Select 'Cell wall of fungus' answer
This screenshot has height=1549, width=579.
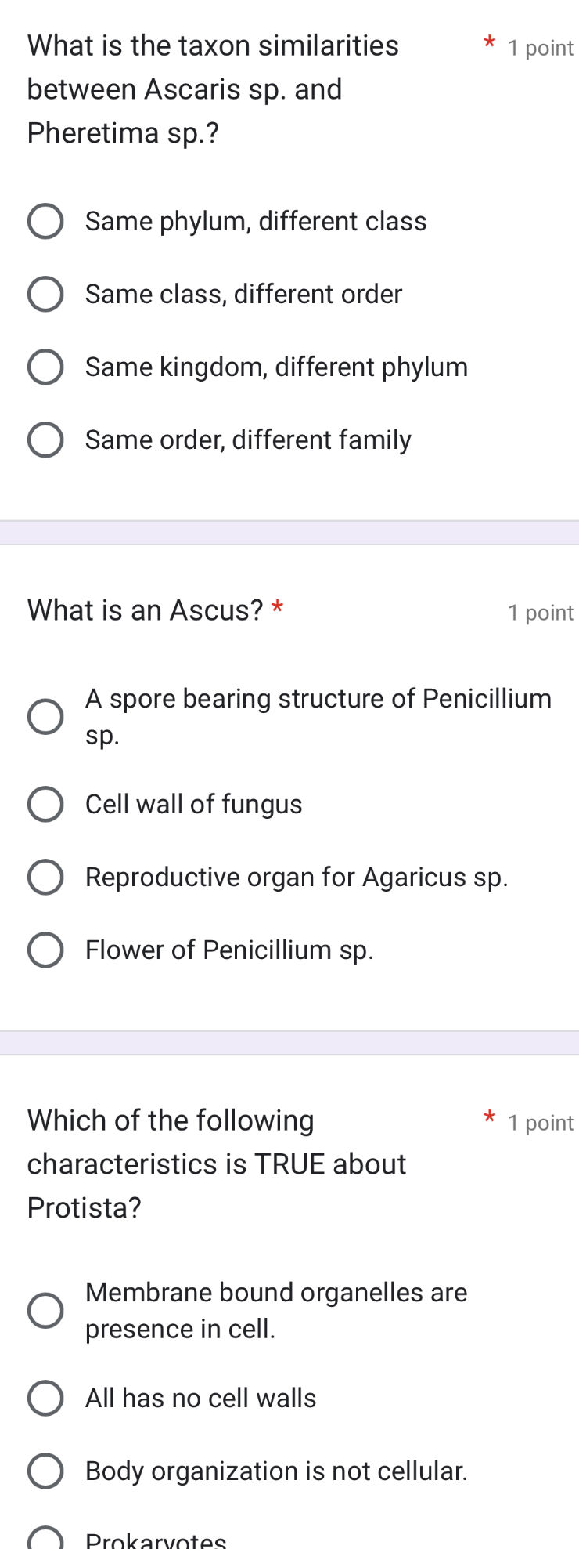(45, 805)
